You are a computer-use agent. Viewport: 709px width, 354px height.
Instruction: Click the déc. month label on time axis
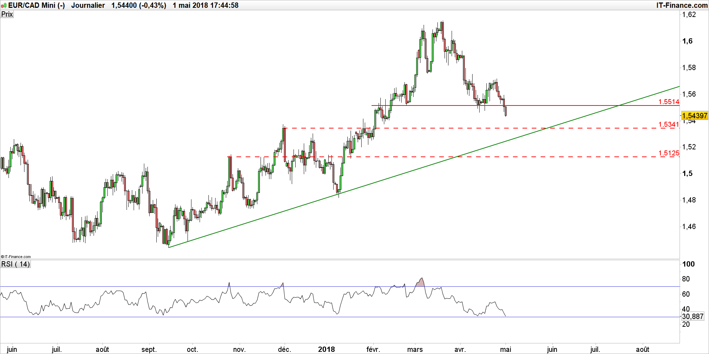point(284,349)
